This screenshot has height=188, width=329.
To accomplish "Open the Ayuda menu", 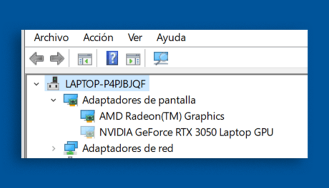I will (171, 38).
